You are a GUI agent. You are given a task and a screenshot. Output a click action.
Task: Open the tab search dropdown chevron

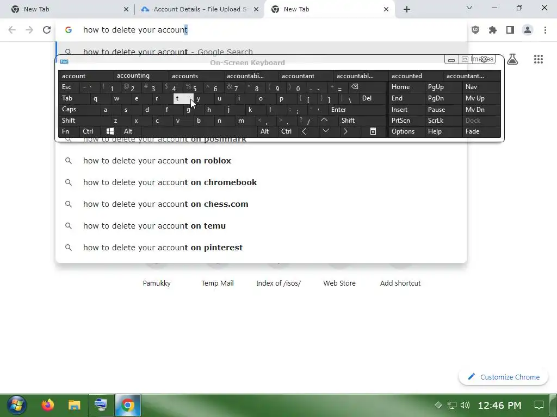click(x=469, y=8)
